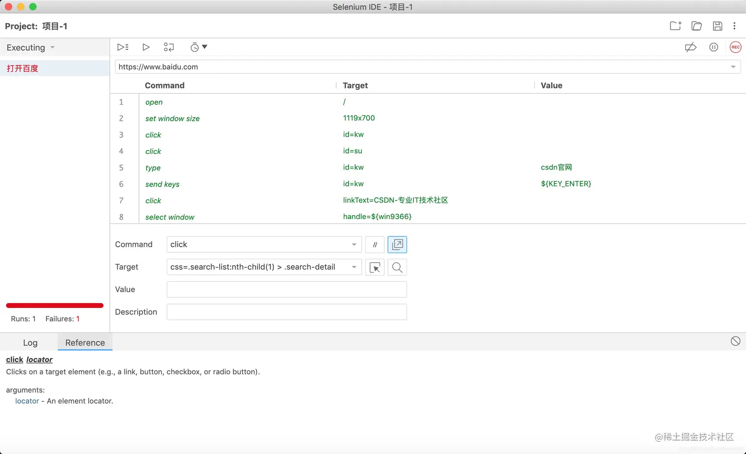Click value cell '${KEY_ENTER}'
This screenshot has height=454, width=746.
click(566, 184)
